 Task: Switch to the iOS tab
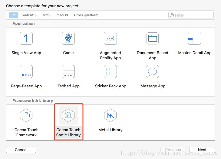pos(13,15)
